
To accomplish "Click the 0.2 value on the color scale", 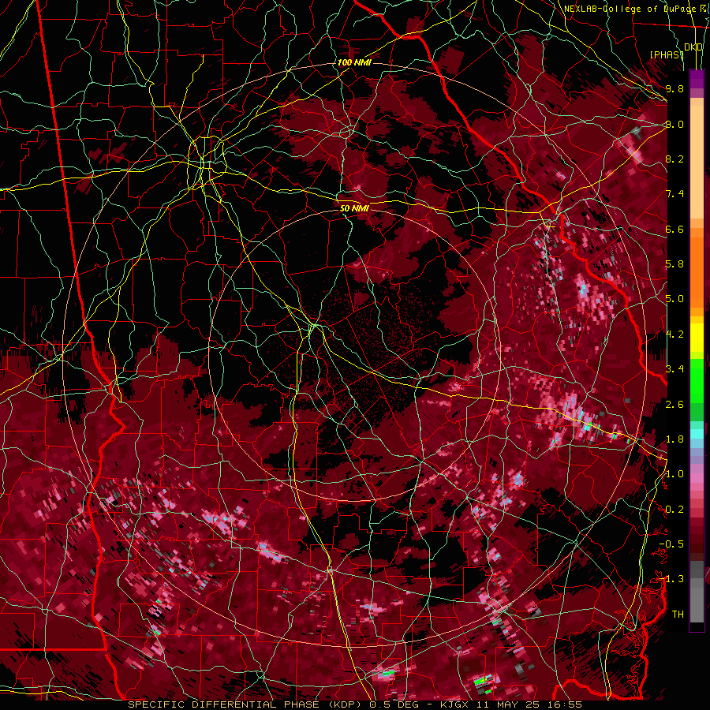I will [674, 510].
